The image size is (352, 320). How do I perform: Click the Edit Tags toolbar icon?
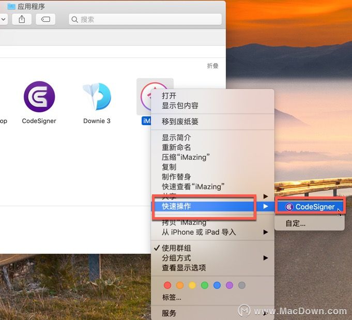(45, 19)
